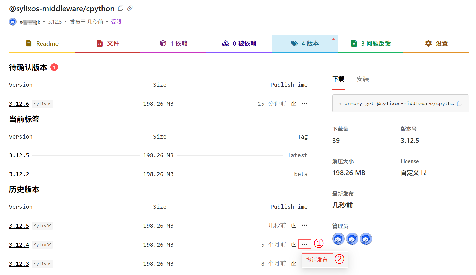
Task: Open the 设置 tab
Action: [x=436, y=44]
